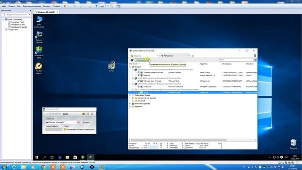
Task: Open the VMware Virtual Machine menu
Action: [32, 6]
